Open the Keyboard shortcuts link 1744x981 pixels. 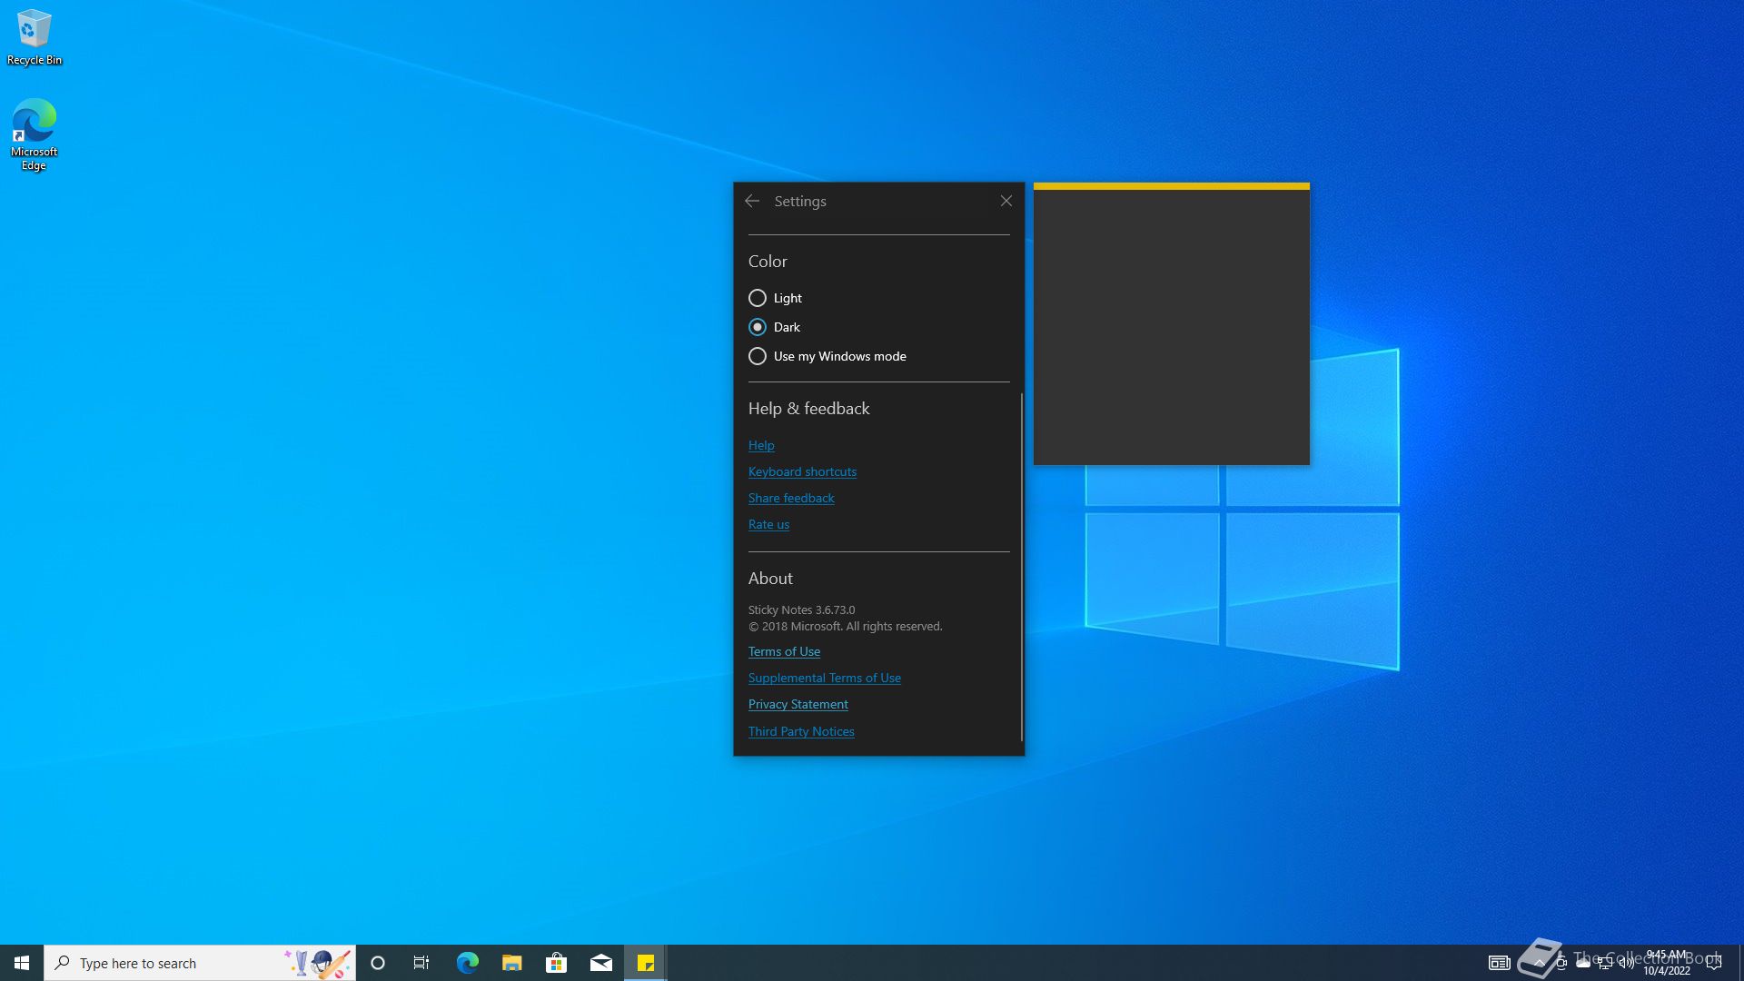tap(802, 471)
